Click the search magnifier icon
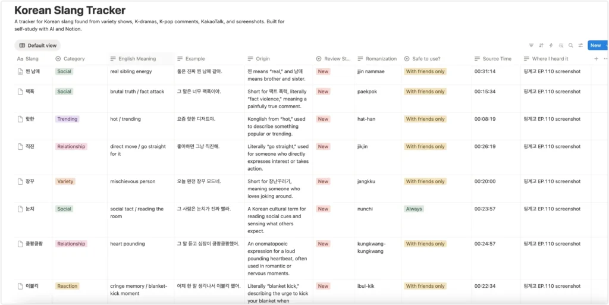 point(570,45)
